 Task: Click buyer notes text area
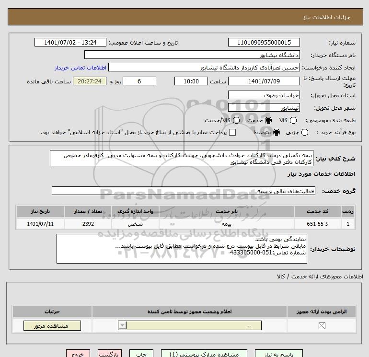182,249
